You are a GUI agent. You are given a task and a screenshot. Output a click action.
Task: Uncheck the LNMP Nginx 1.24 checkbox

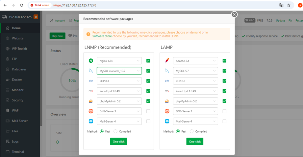[148, 61]
